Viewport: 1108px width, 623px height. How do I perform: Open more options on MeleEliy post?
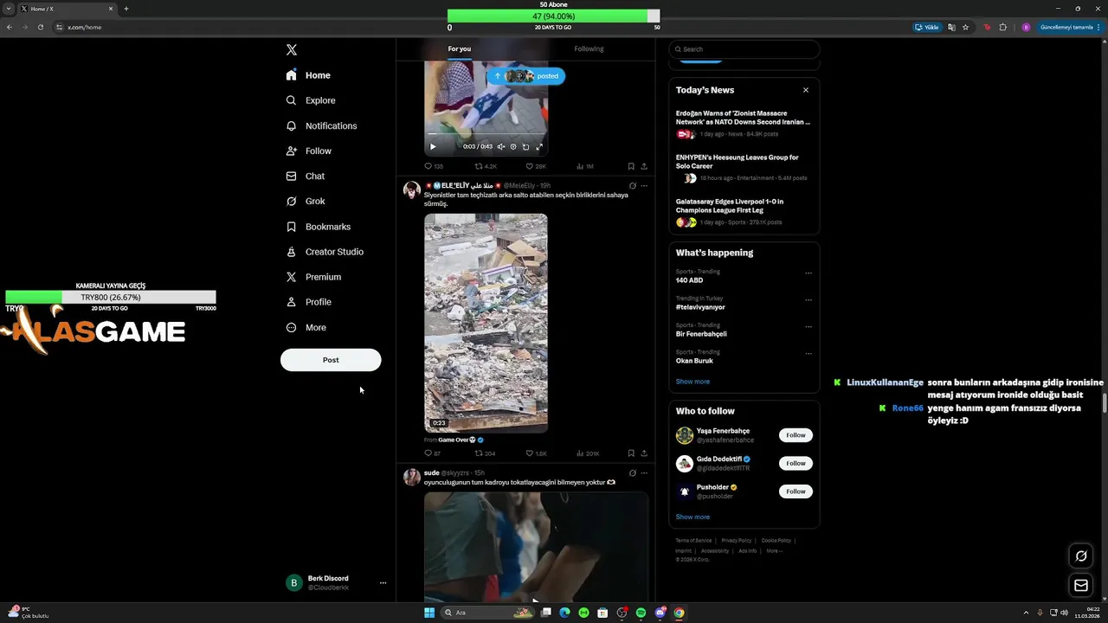[x=644, y=185]
